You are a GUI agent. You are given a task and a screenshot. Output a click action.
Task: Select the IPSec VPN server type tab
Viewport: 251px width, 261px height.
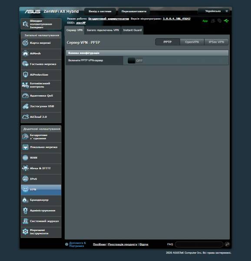click(x=216, y=42)
